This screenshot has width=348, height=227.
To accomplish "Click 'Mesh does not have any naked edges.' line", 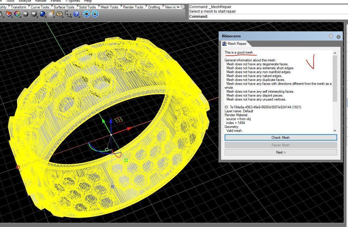I will (254, 76).
